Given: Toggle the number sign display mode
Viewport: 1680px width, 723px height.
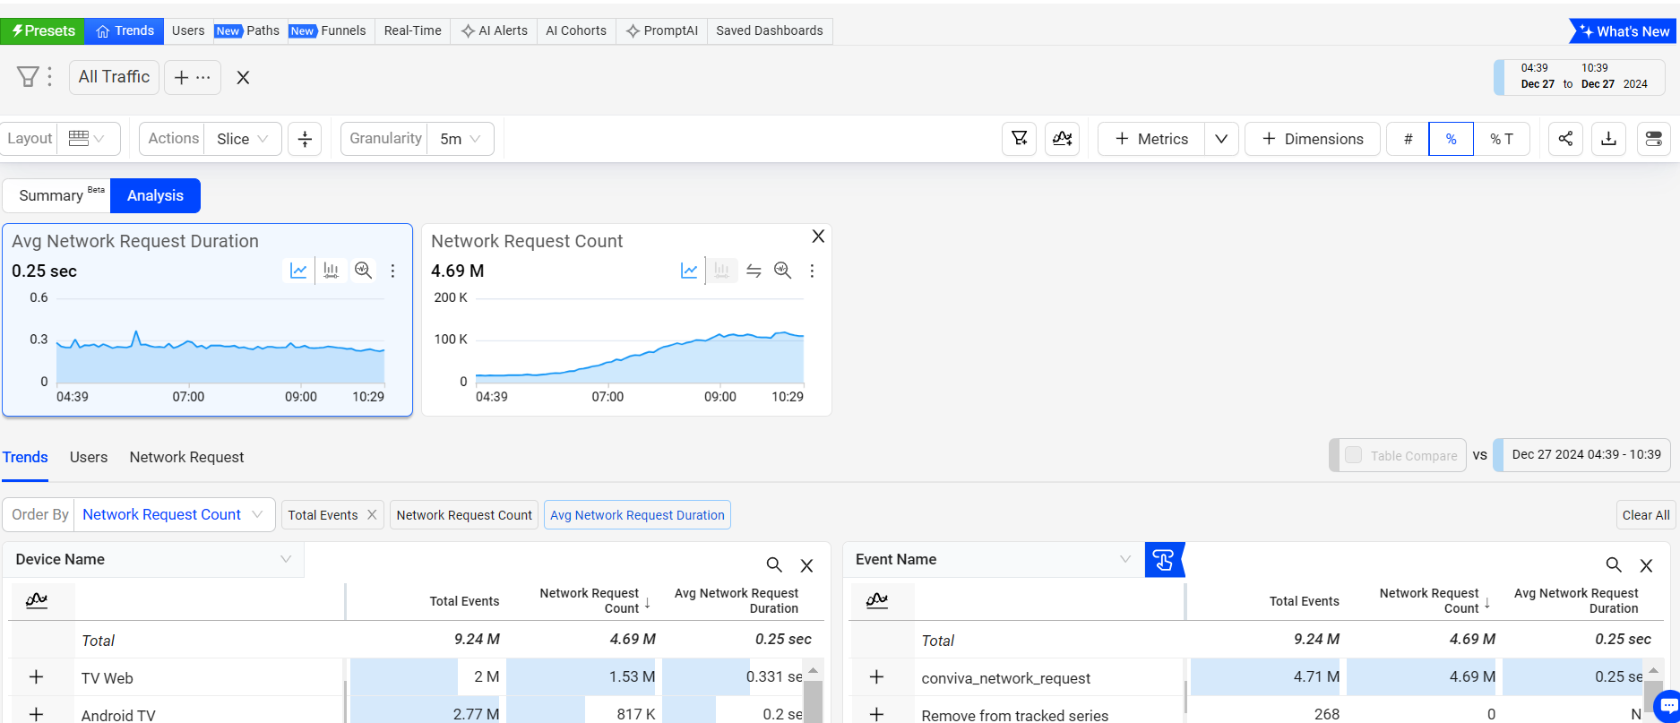Looking at the screenshot, I should pyautogui.click(x=1408, y=139).
